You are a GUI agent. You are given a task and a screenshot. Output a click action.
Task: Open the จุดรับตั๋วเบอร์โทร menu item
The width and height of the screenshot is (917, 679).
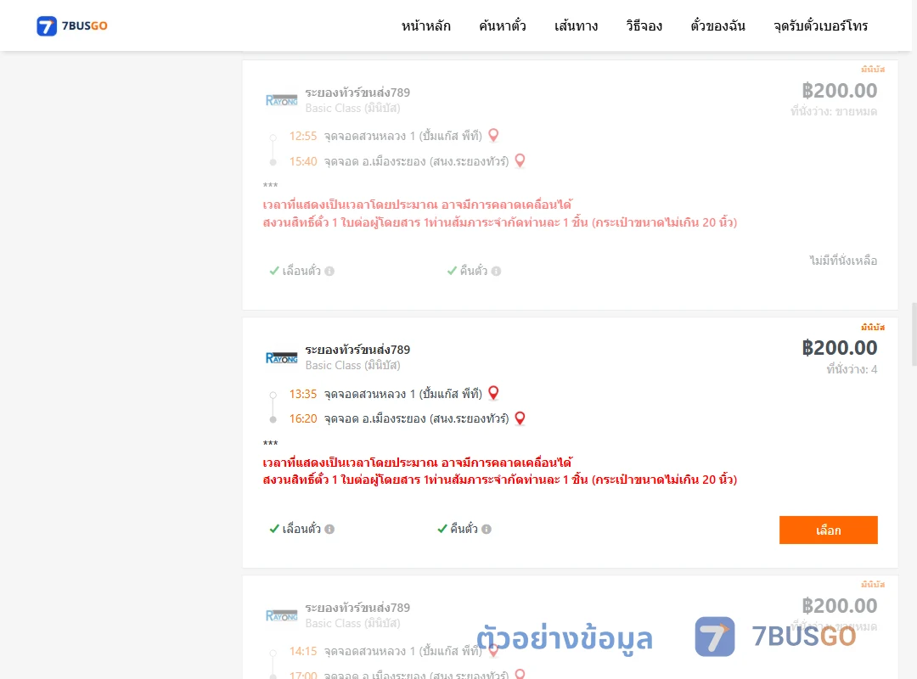tap(820, 25)
